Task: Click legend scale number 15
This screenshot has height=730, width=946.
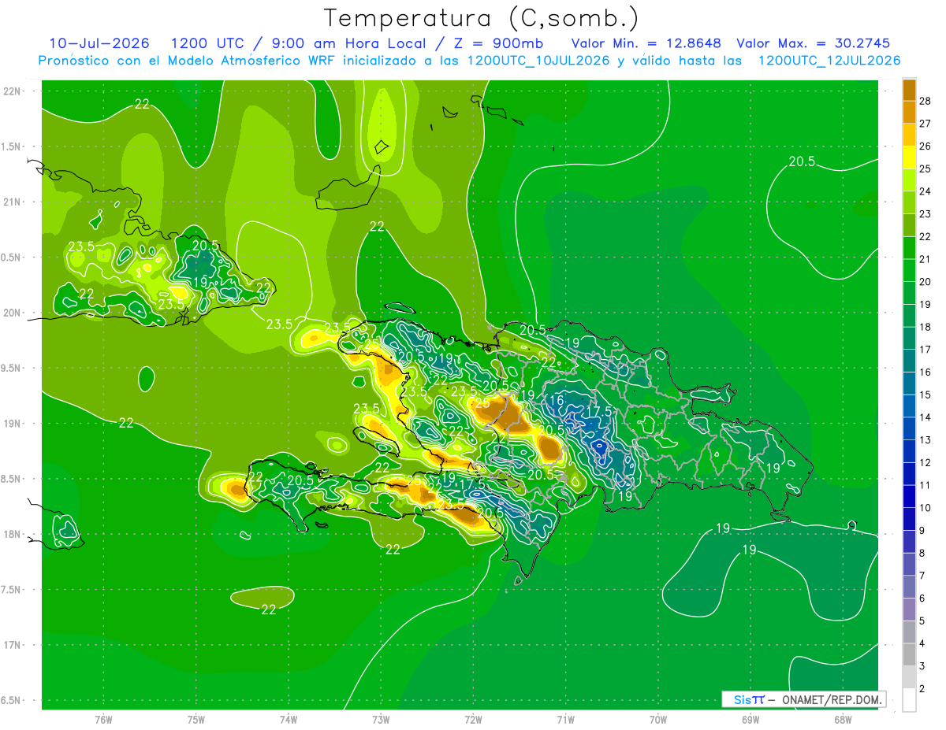Action: tap(926, 395)
